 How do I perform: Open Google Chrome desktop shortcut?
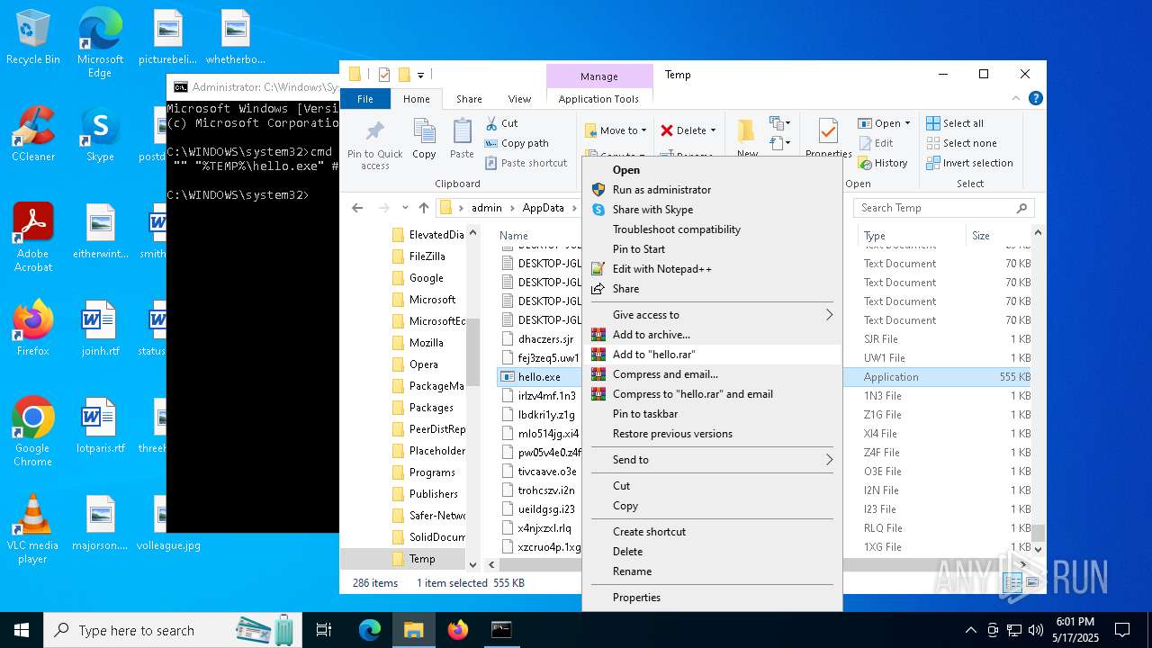click(32, 432)
